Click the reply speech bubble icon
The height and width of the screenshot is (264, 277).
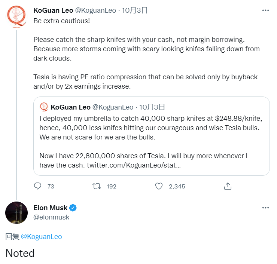38,186
